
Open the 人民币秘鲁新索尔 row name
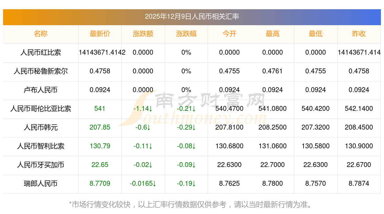point(41,71)
